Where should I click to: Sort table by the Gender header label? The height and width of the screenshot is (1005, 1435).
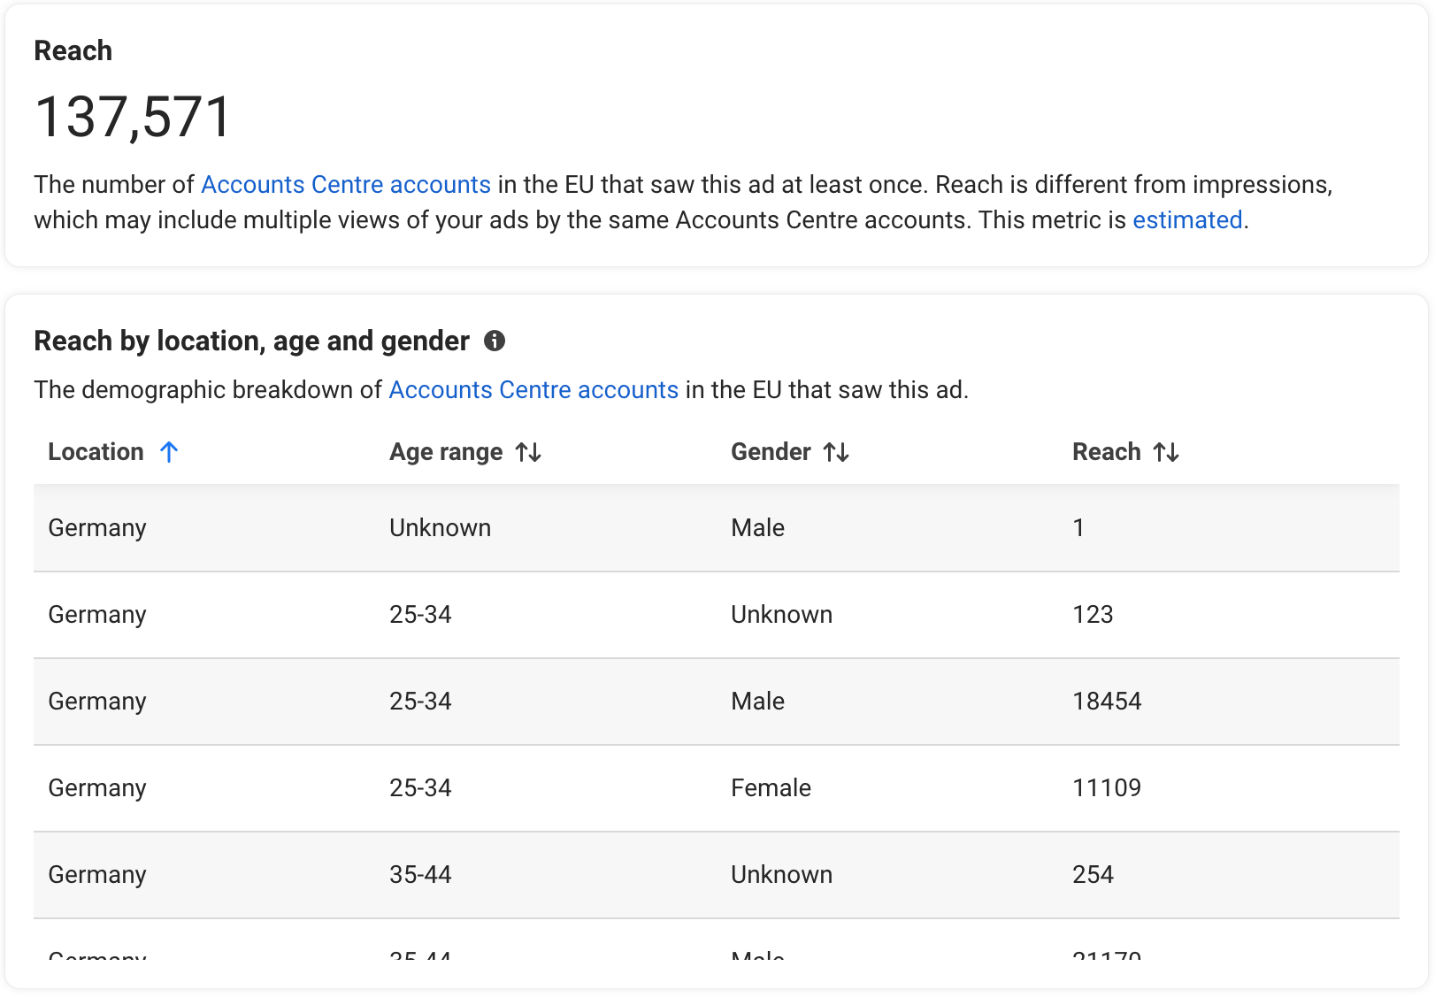point(771,452)
